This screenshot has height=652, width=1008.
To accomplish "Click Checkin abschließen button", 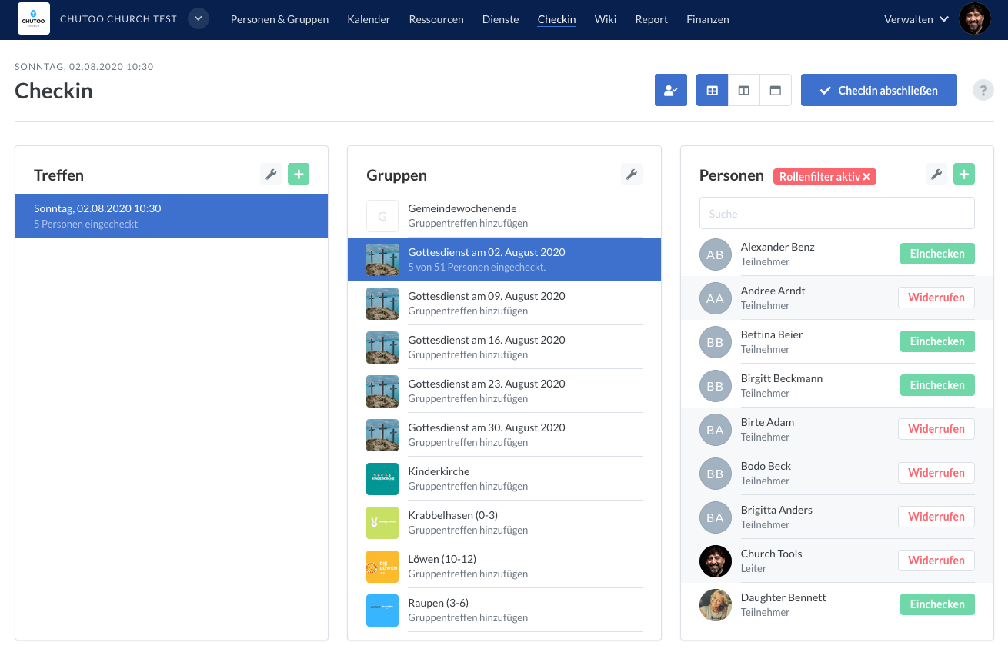I will (879, 90).
